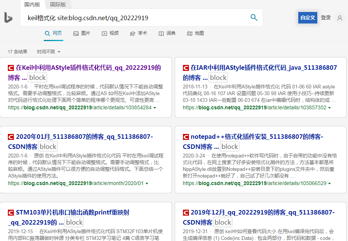Image resolution: width=348 pixels, height=241 pixels.
Task: Open the 词典 tab label
Action: (171, 33)
